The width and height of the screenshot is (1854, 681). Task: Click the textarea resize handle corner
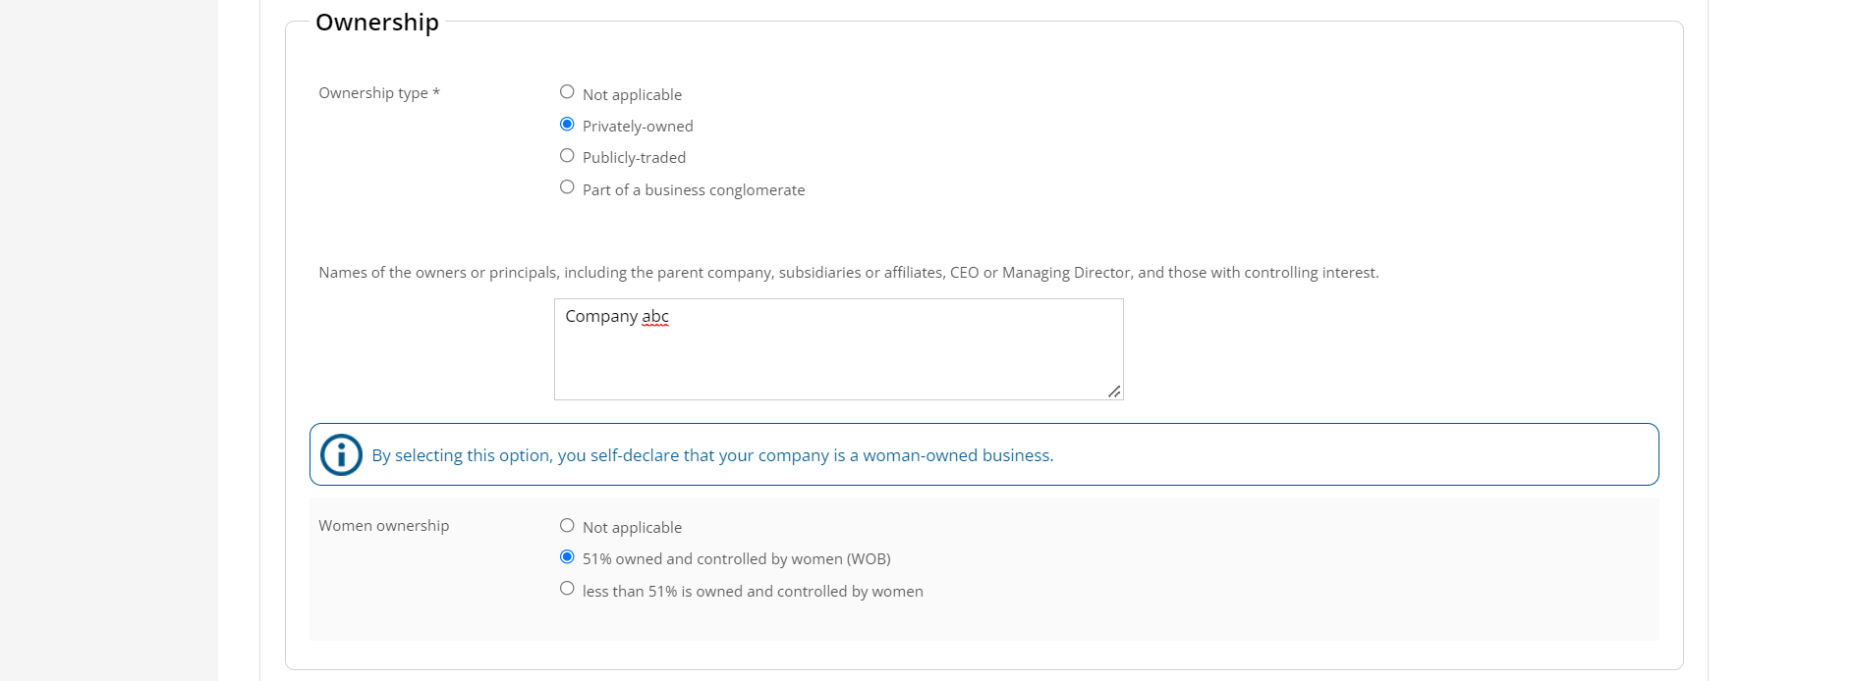(x=1114, y=392)
